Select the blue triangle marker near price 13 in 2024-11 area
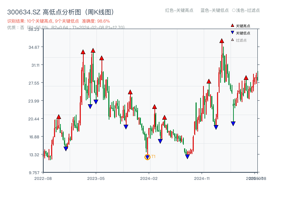Screen dimensions: 286x215 187,157
